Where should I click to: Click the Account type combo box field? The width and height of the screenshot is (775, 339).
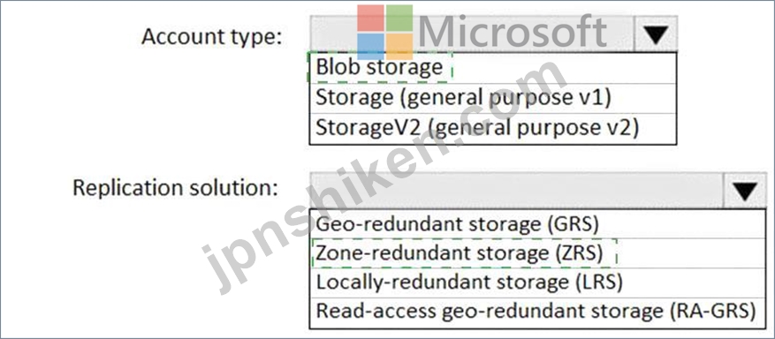click(x=472, y=34)
